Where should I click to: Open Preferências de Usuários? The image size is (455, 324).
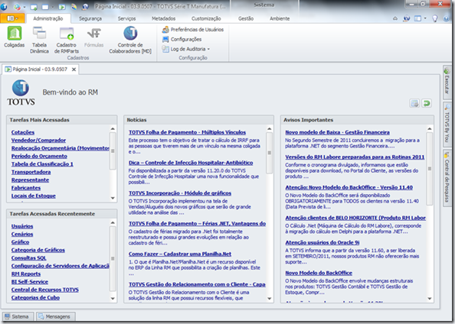(x=193, y=30)
